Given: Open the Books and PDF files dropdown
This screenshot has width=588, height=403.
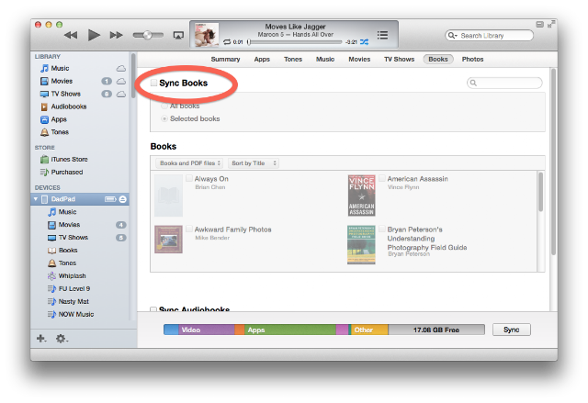Looking at the screenshot, I should (x=189, y=163).
